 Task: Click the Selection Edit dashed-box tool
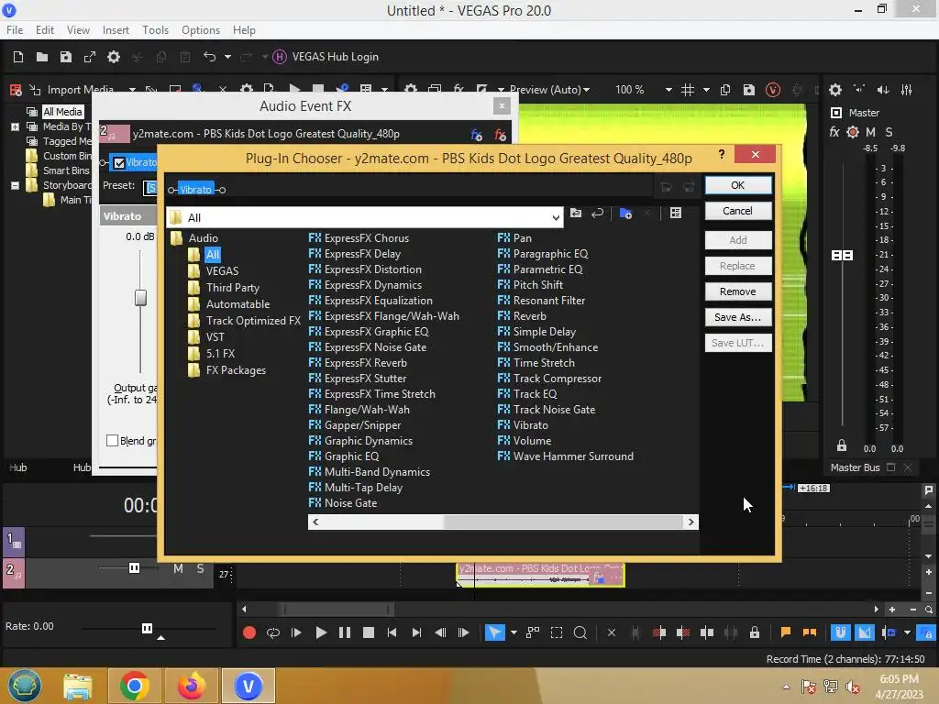tap(557, 632)
